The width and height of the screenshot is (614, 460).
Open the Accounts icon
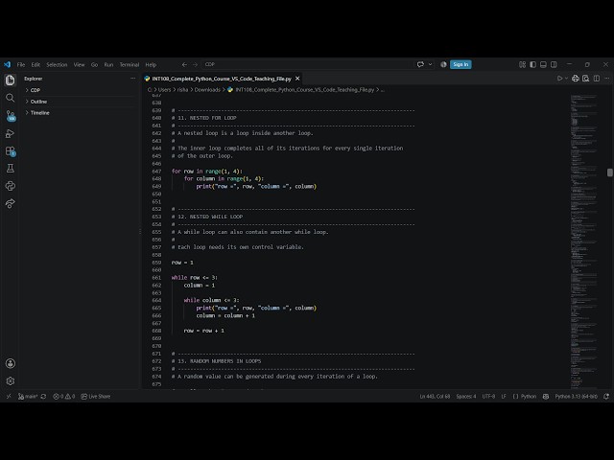click(x=11, y=363)
